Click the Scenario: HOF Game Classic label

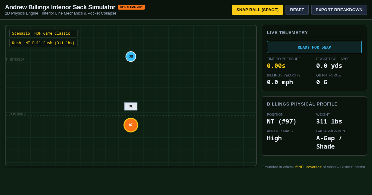(43, 33)
